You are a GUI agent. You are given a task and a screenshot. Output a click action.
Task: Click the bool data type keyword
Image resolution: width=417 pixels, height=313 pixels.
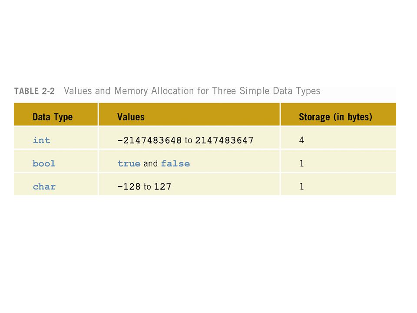[44, 163]
